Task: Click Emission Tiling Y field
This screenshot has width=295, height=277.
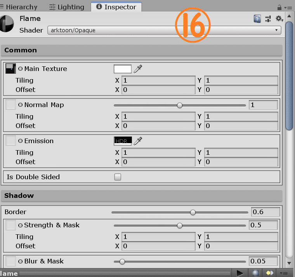Action: [241, 153]
